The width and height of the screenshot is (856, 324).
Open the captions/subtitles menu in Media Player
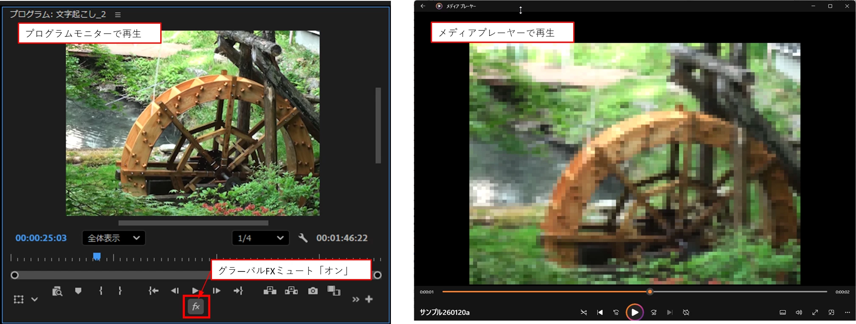[x=783, y=313]
